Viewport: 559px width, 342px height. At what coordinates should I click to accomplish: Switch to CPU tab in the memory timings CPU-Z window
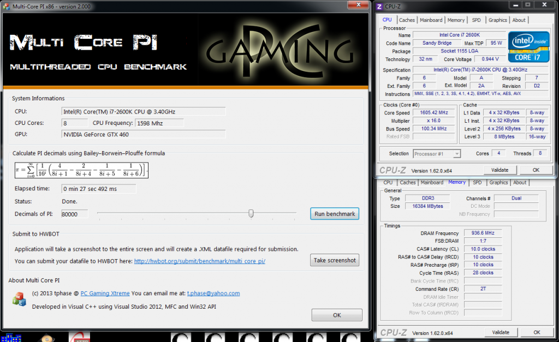(x=388, y=182)
